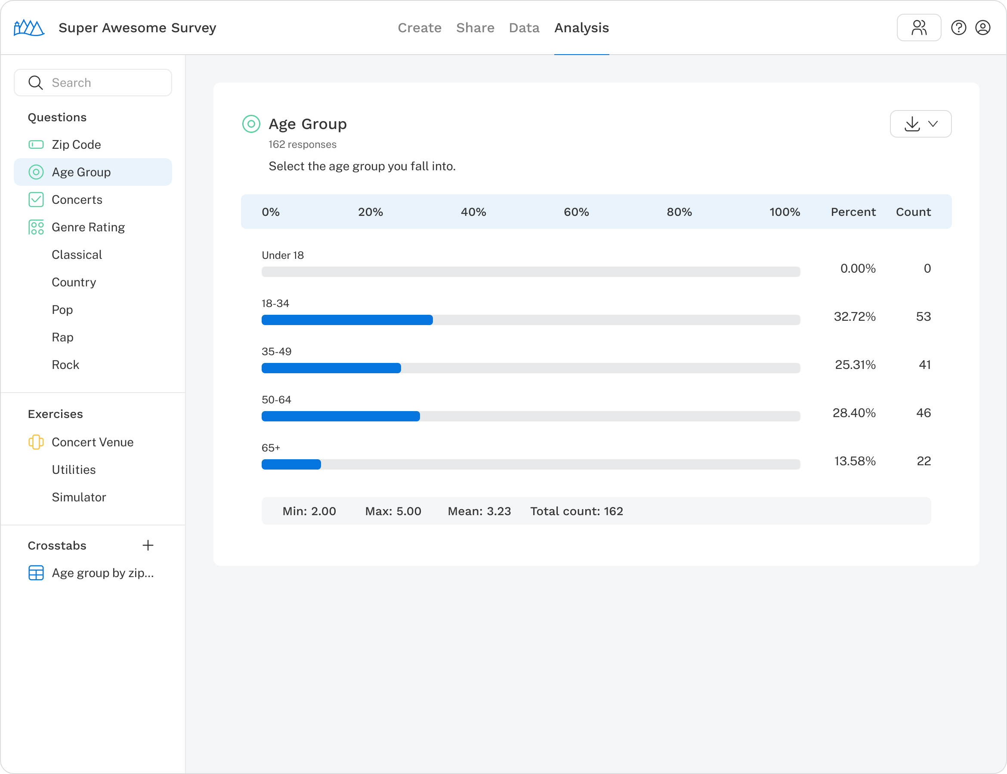1007x774 pixels.
Task: Click the Questions section heading
Action: (57, 117)
